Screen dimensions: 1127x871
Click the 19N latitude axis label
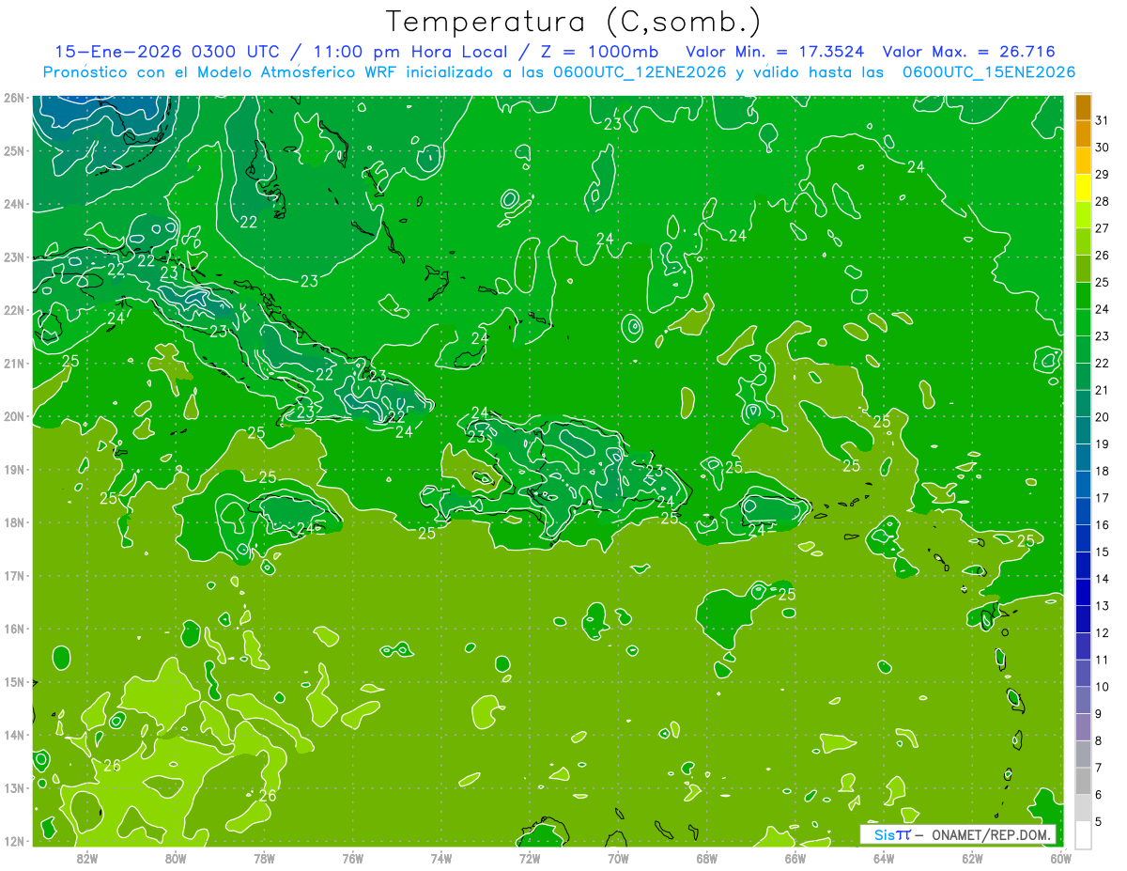click(13, 469)
